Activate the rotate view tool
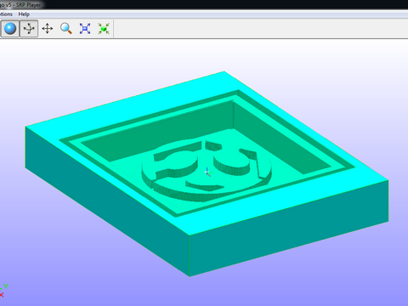The width and height of the screenshot is (408, 306). (29, 29)
